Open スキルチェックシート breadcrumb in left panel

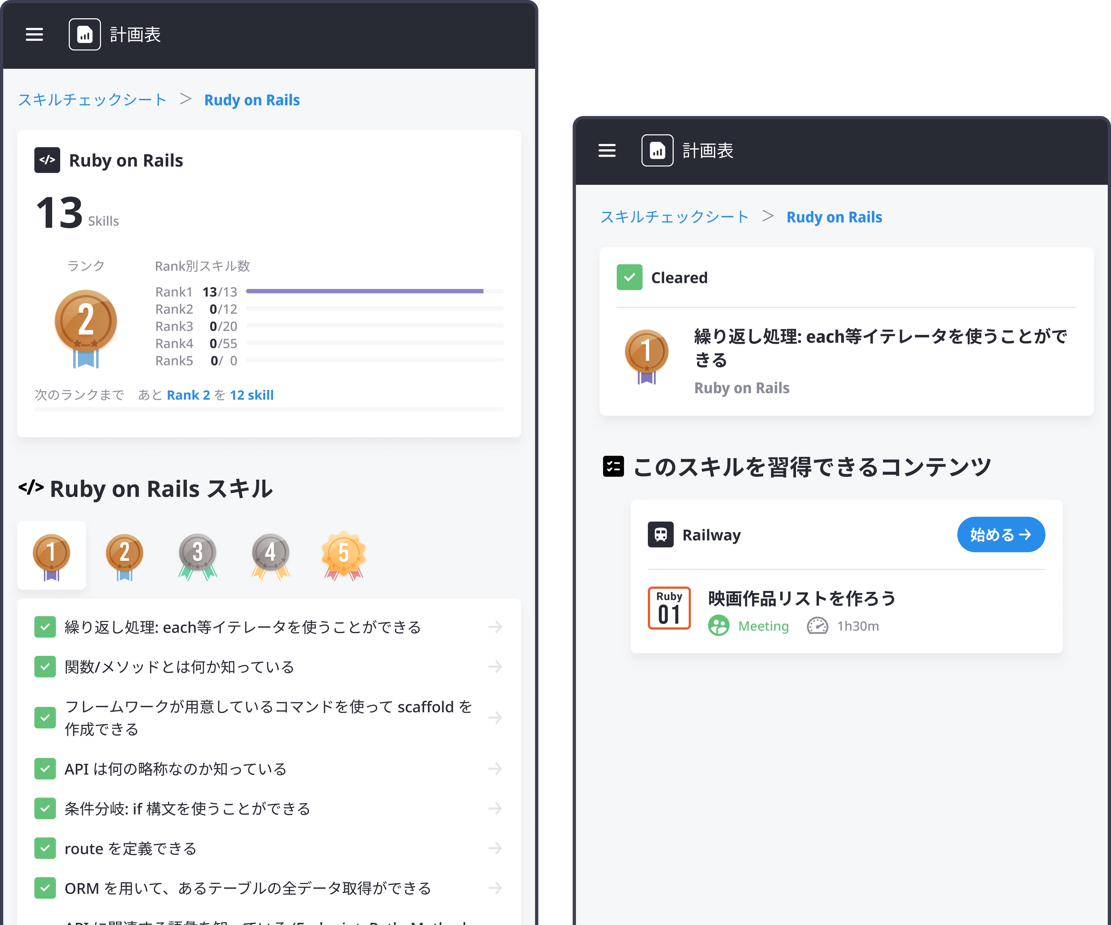click(93, 100)
